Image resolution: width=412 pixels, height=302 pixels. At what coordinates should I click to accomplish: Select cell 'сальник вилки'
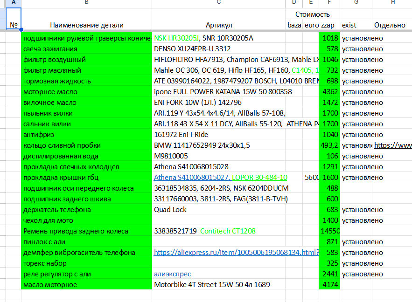coord(86,124)
